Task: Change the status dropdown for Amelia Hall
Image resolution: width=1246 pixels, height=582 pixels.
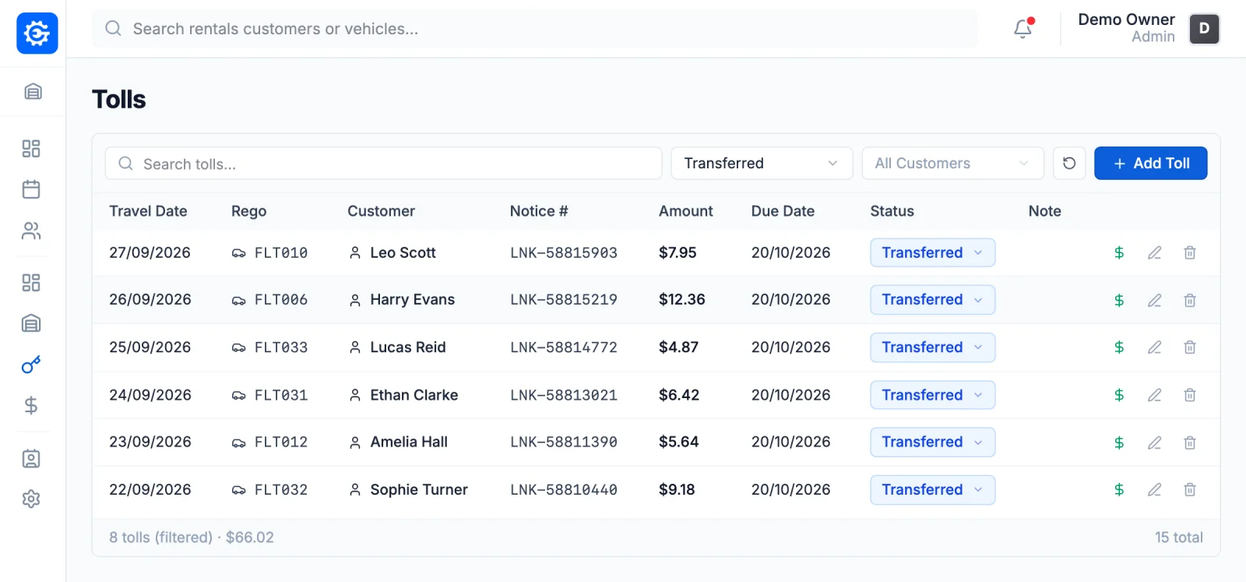Action: pyautogui.click(x=933, y=443)
